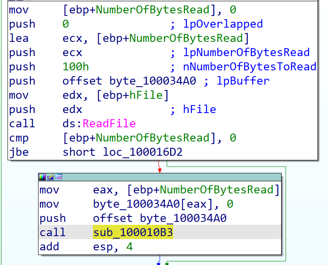The width and height of the screenshot is (328, 265).
Task: Click the edit node pencil icon
Action: click(50, 177)
